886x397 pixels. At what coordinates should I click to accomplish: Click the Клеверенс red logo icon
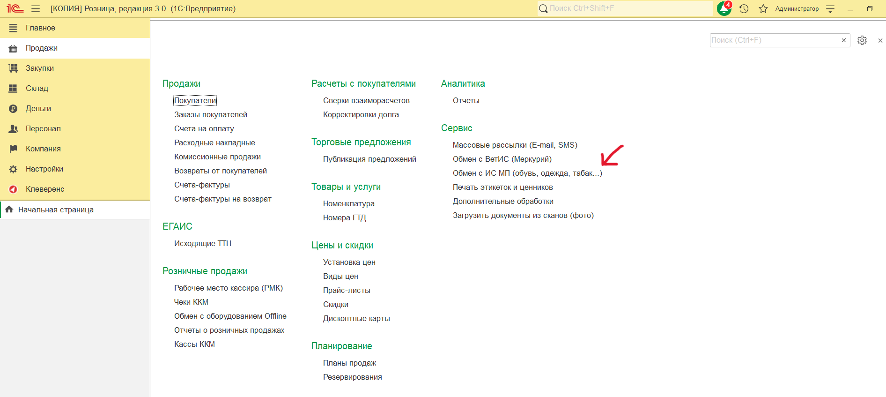(x=13, y=189)
